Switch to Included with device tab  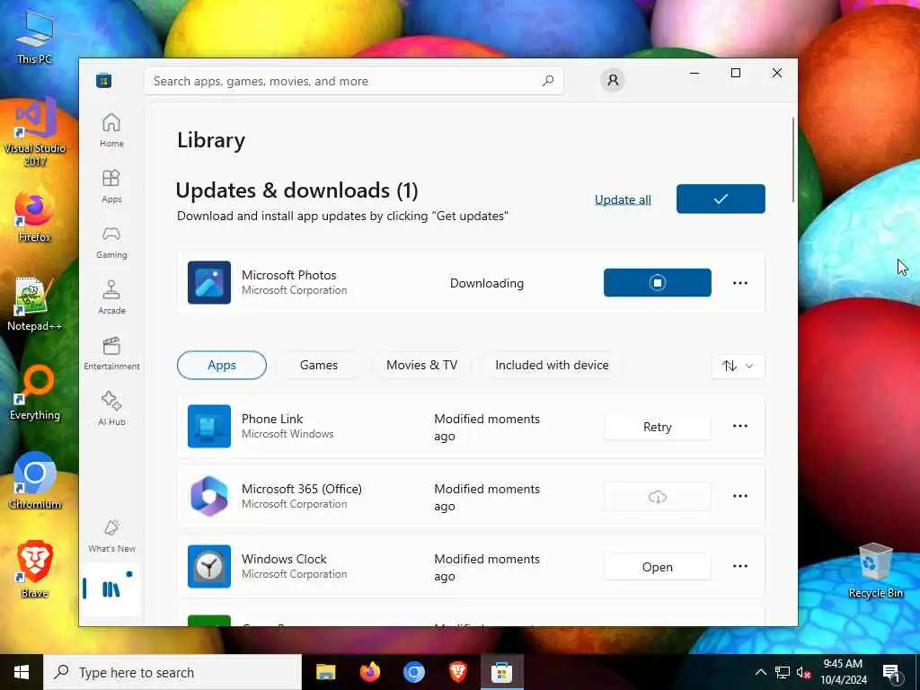point(552,365)
